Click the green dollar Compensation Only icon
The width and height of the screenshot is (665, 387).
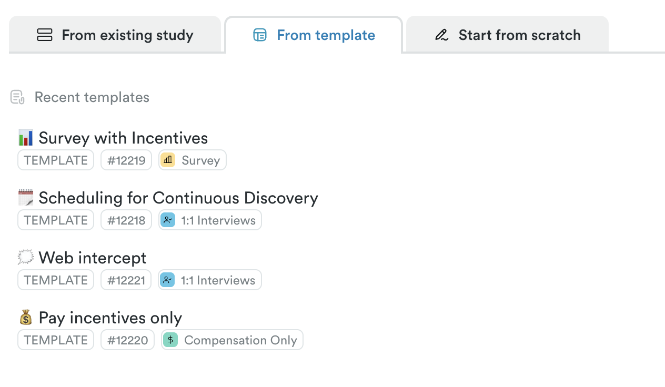[170, 340]
